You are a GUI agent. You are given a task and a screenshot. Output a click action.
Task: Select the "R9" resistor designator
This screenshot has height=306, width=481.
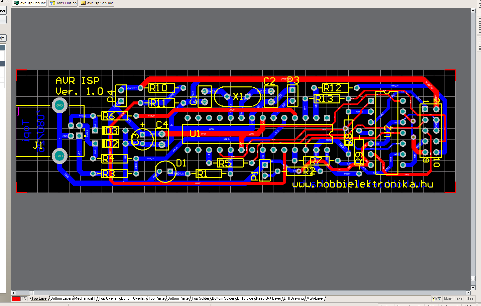[359, 158]
